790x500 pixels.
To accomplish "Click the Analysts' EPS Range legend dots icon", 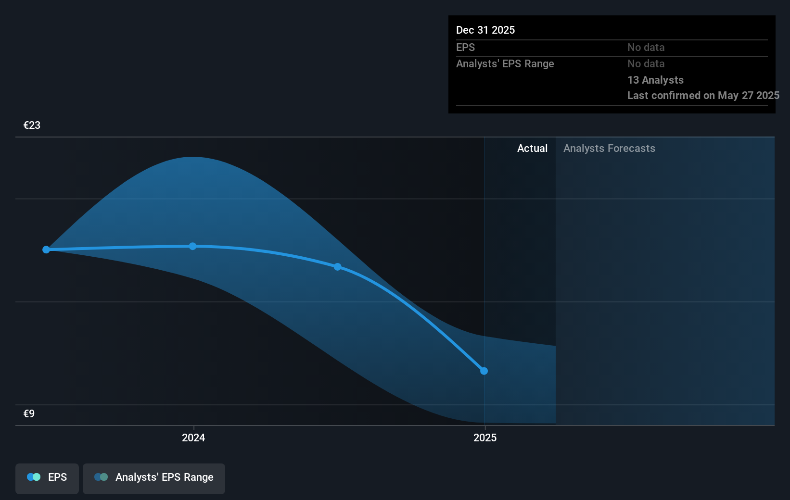I will tap(101, 477).
